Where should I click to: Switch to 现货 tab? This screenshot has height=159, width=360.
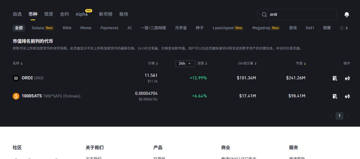[49, 14]
